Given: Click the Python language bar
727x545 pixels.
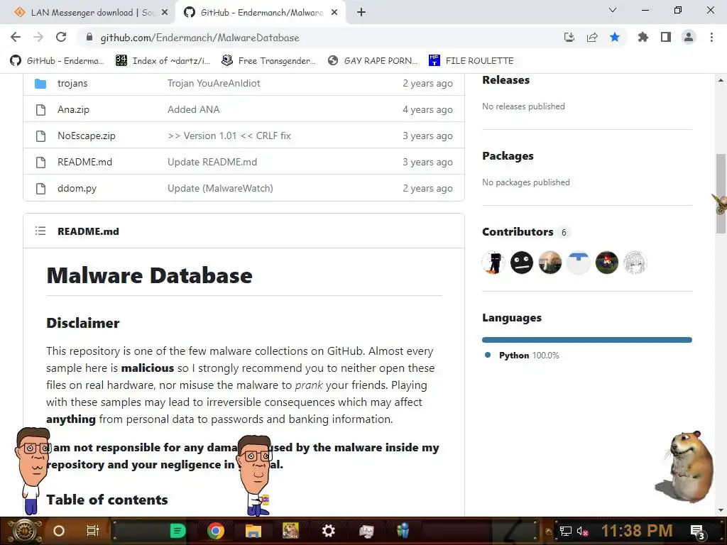Looking at the screenshot, I should (587, 340).
